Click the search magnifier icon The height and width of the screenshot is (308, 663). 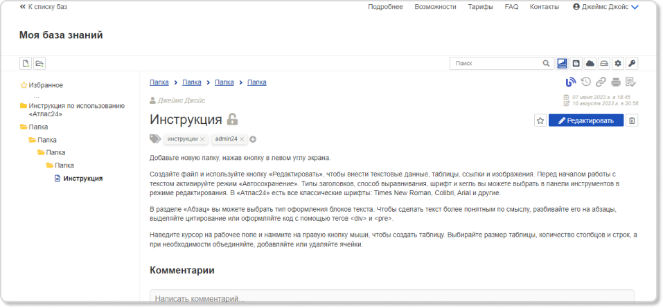(547, 64)
